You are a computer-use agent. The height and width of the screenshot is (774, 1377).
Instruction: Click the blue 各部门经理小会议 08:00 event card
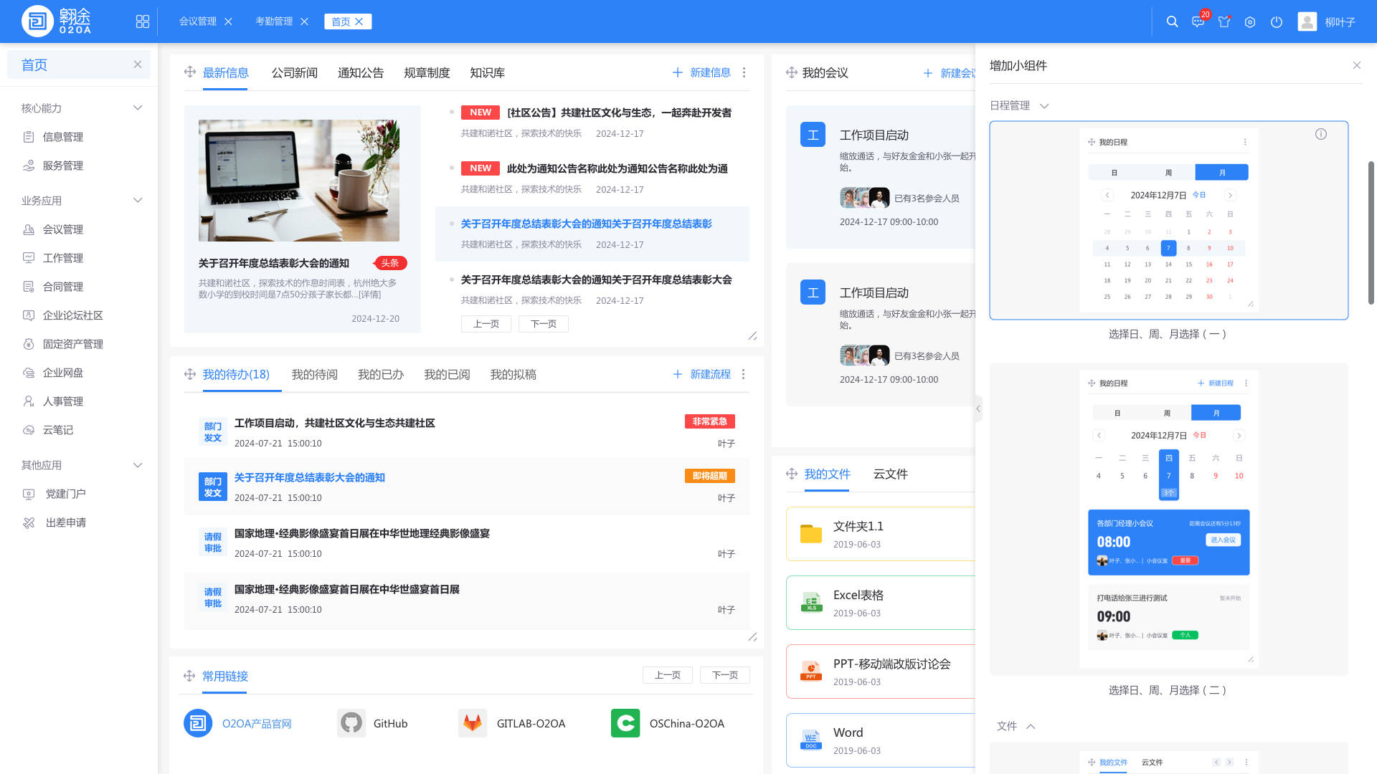pyautogui.click(x=1168, y=543)
